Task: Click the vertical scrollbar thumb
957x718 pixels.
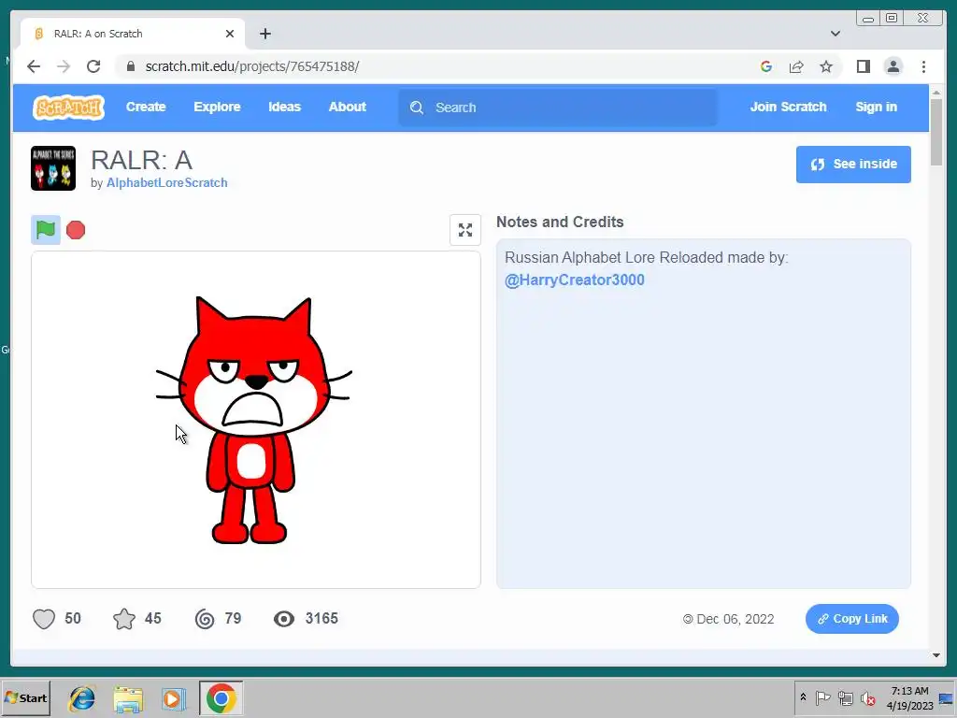Action: tap(936, 131)
